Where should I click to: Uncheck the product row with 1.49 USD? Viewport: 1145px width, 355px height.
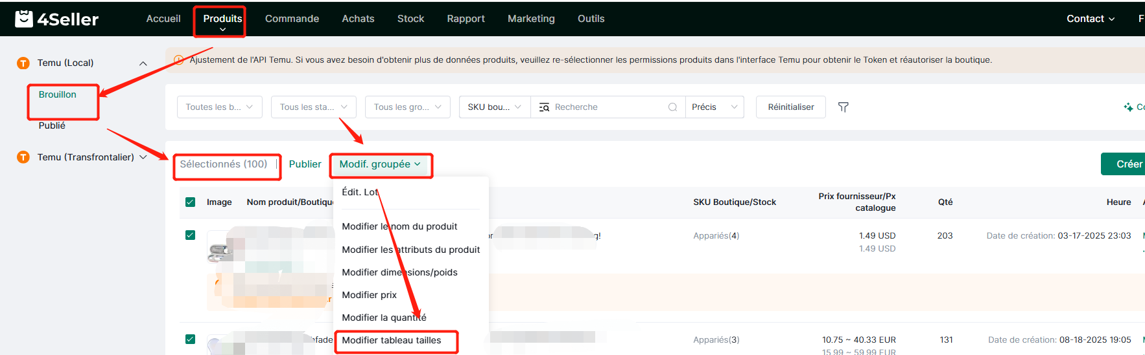pyautogui.click(x=190, y=235)
